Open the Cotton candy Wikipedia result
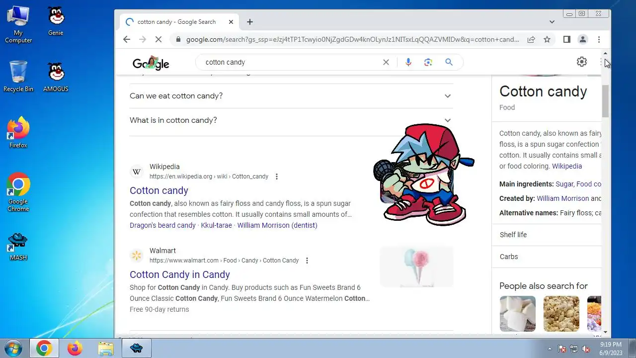Viewport: 636px width, 358px height. pyautogui.click(x=159, y=190)
